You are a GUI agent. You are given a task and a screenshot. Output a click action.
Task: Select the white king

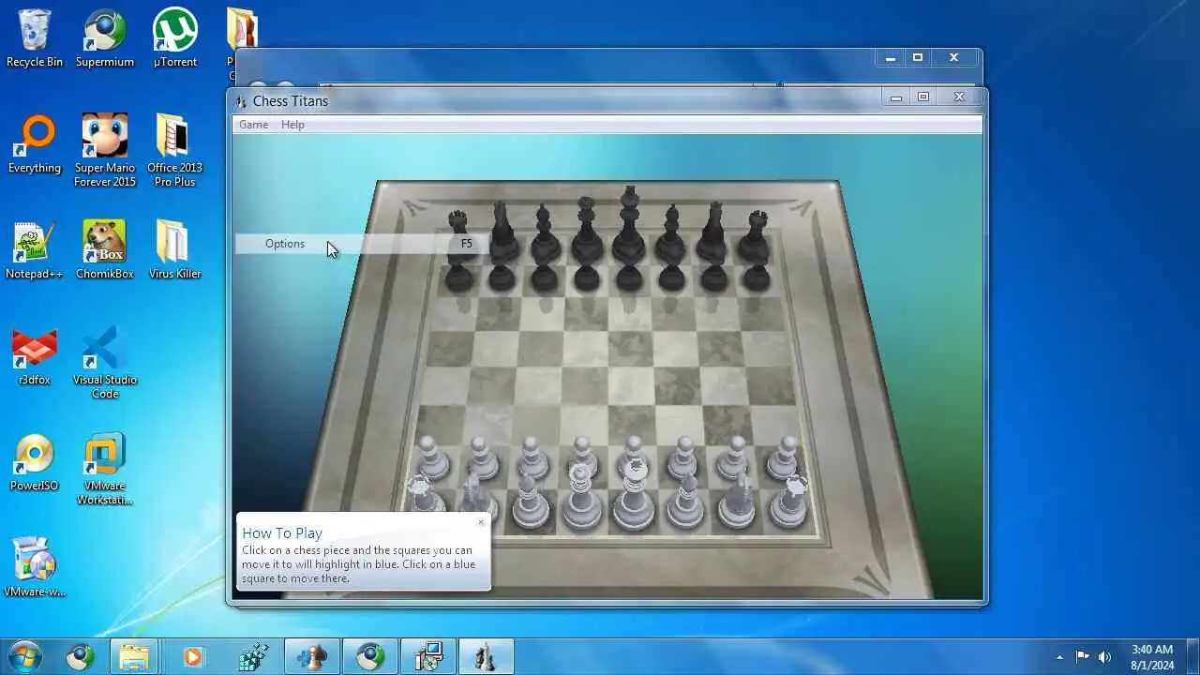(634, 494)
